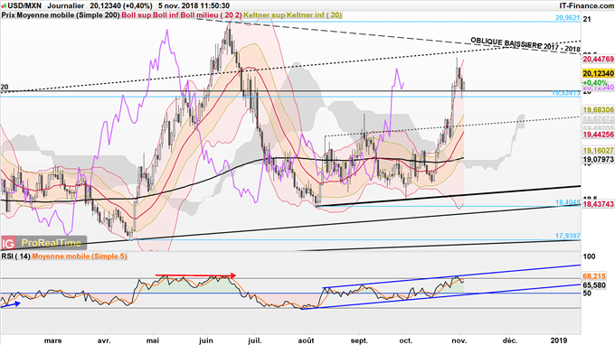Click Moyenne mobile (Simple 5) RSI legend
615x345 pixels.
80,256
